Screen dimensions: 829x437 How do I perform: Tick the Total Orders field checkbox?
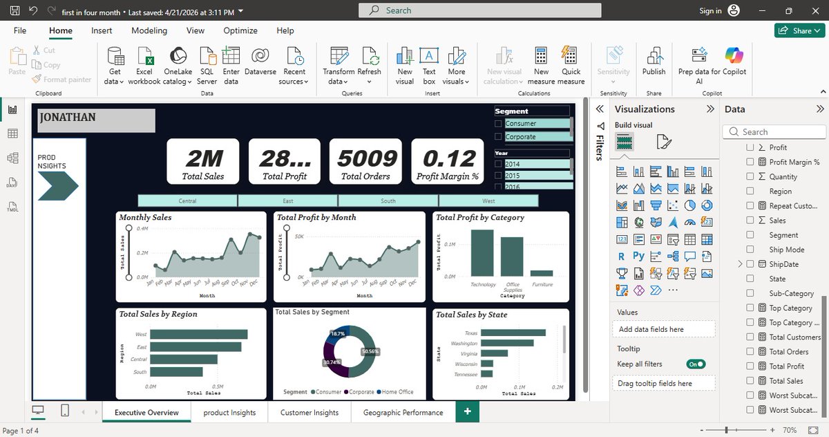[750, 351]
